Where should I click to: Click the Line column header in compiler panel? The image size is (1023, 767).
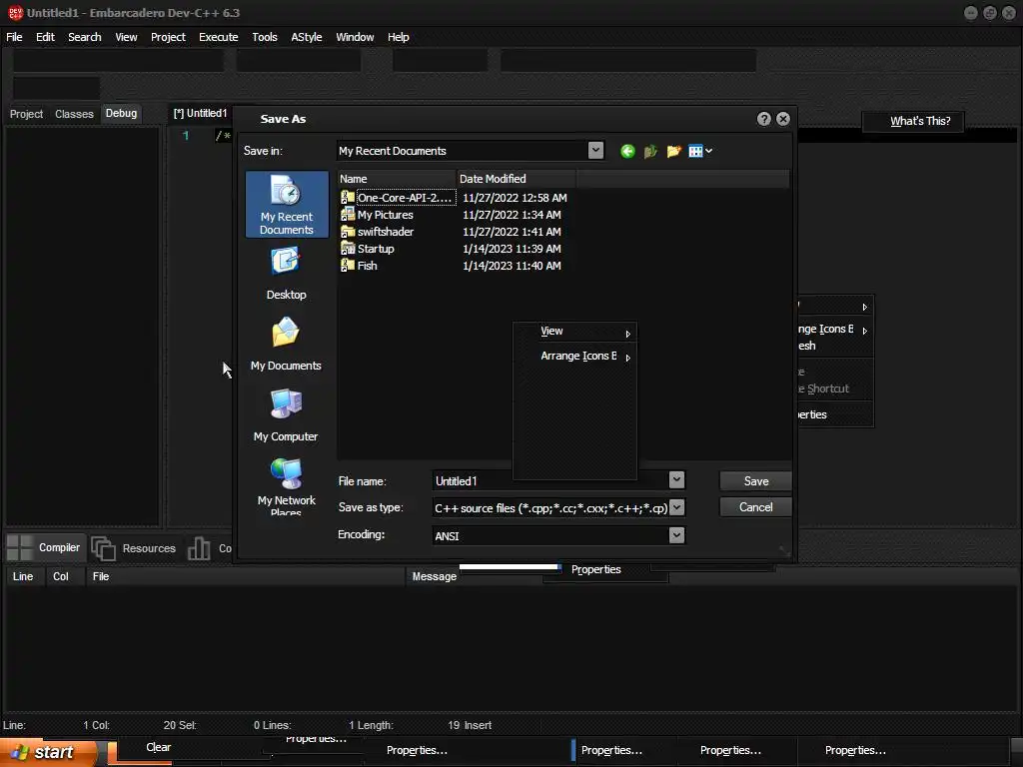click(23, 576)
